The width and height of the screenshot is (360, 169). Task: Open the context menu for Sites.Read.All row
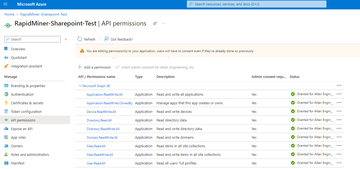(339, 146)
